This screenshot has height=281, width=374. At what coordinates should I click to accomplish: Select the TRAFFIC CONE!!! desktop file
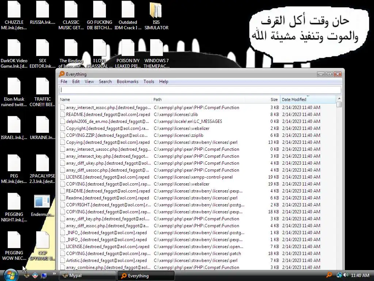(x=42, y=93)
